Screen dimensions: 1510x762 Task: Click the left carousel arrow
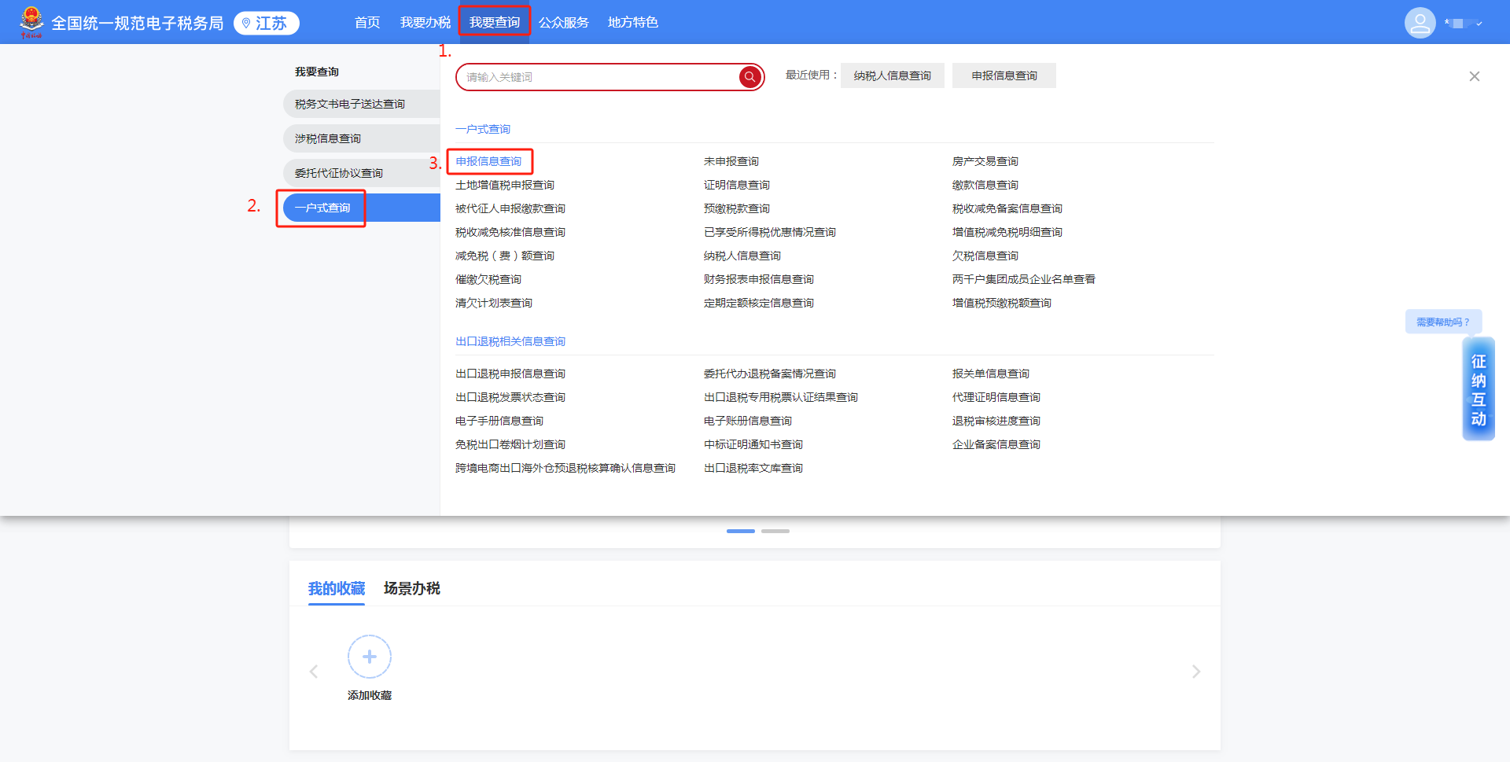coord(314,672)
